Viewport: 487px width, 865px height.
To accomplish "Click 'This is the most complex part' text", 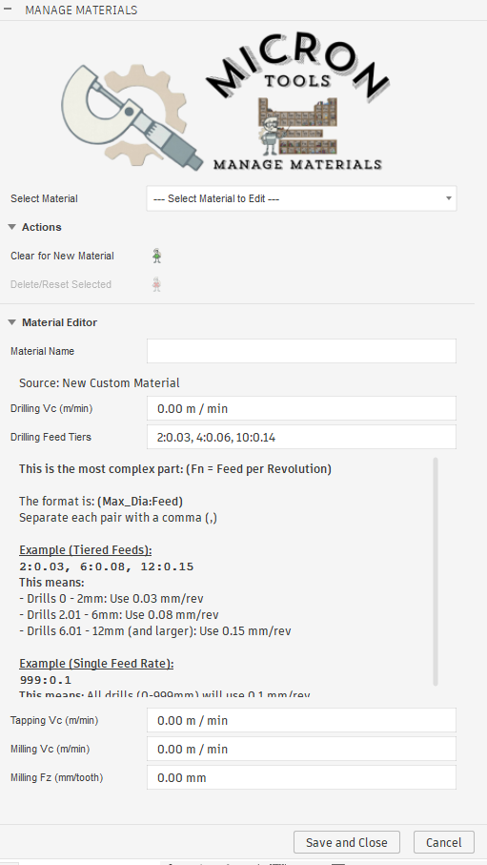I will [x=175, y=469].
